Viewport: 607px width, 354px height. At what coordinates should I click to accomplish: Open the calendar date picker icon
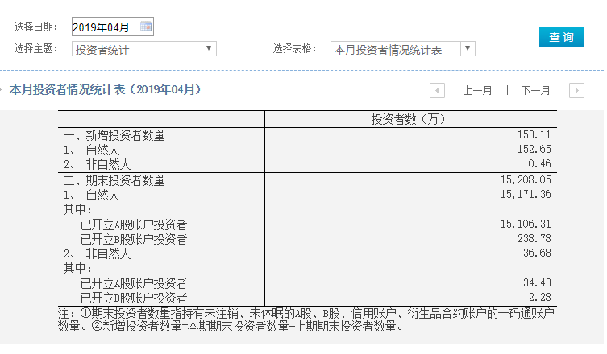(x=146, y=27)
